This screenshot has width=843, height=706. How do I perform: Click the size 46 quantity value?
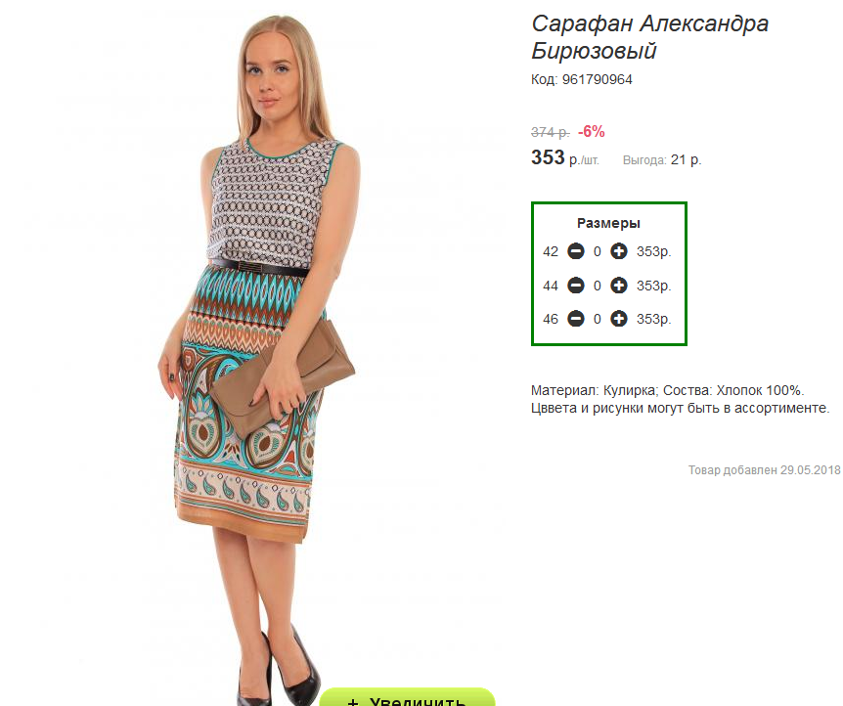click(x=598, y=320)
